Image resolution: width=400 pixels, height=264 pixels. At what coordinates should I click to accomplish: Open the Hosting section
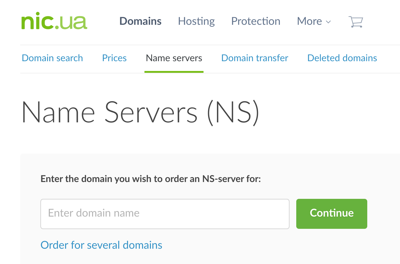click(196, 21)
